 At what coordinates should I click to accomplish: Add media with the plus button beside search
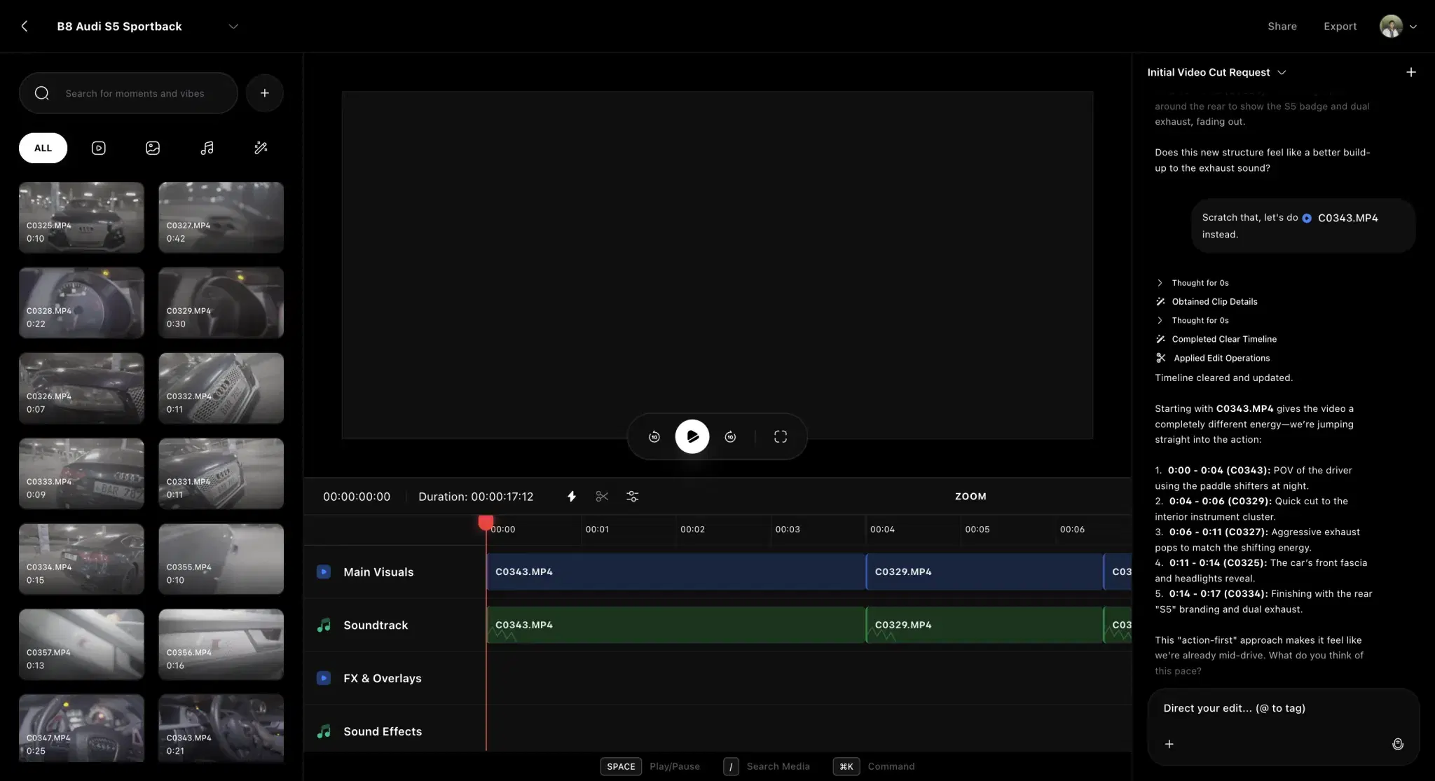tap(265, 93)
